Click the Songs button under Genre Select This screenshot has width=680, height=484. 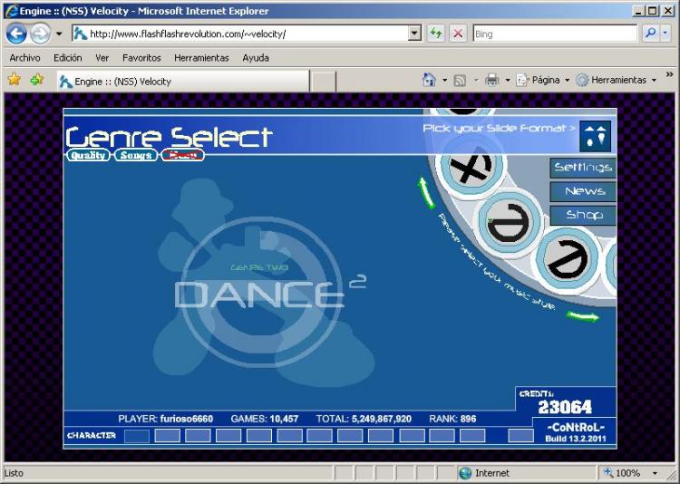(136, 155)
